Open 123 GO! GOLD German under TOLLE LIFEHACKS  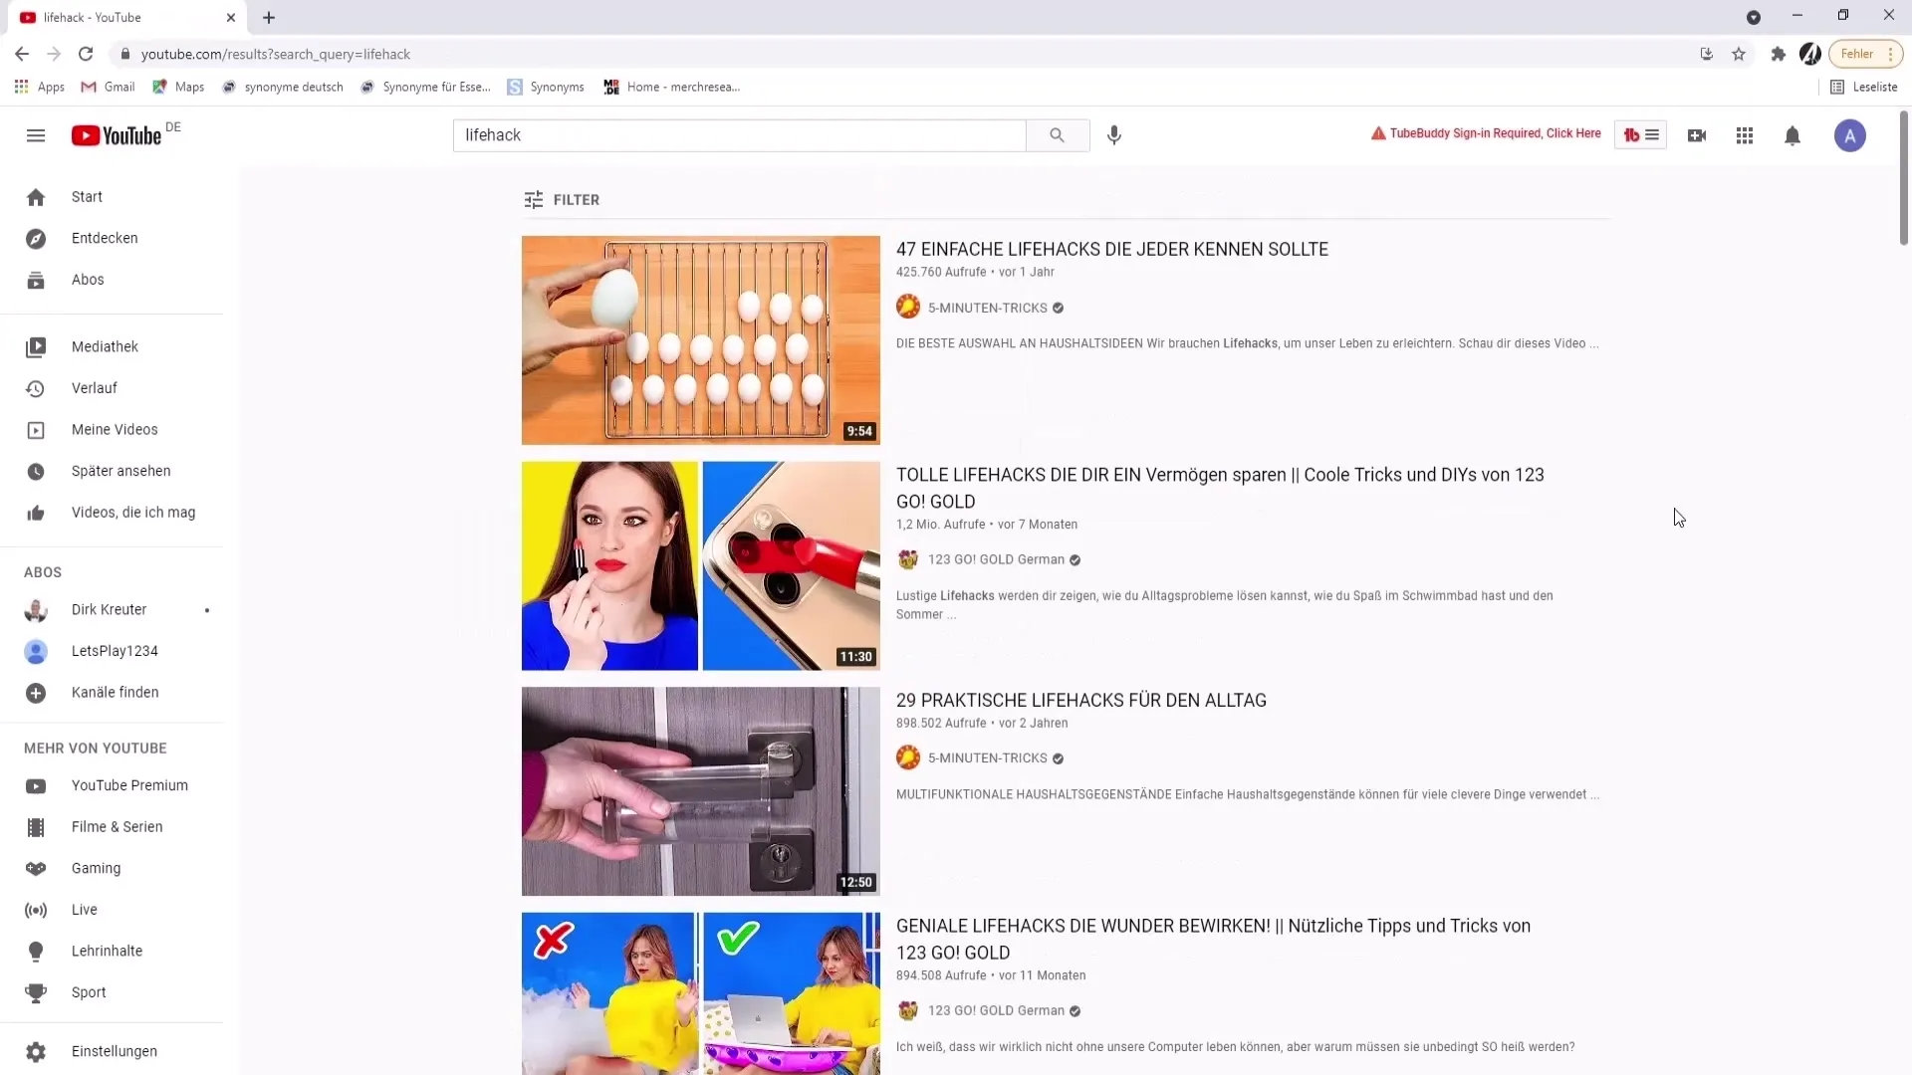coord(996,559)
